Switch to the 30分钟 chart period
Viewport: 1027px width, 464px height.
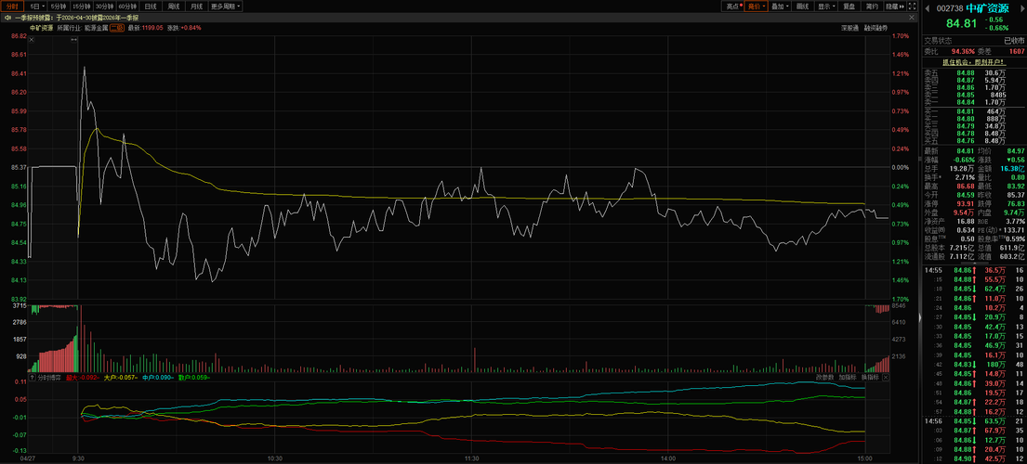click(105, 6)
